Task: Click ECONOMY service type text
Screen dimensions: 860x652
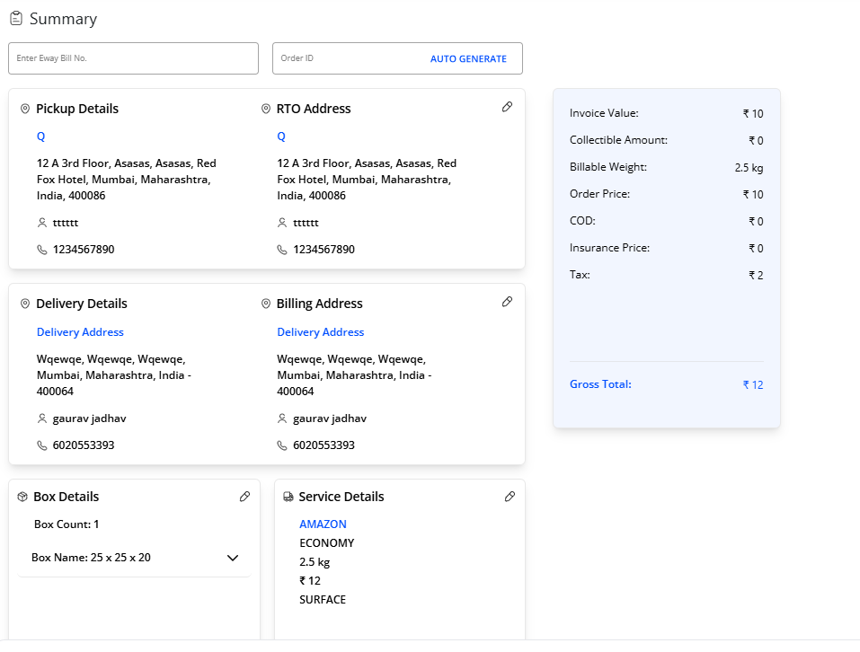Action: click(x=327, y=543)
